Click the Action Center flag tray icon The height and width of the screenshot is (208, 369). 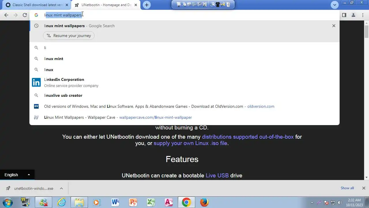pyautogui.click(x=326, y=203)
